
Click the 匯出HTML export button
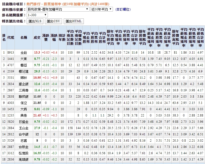tap(74, 21)
